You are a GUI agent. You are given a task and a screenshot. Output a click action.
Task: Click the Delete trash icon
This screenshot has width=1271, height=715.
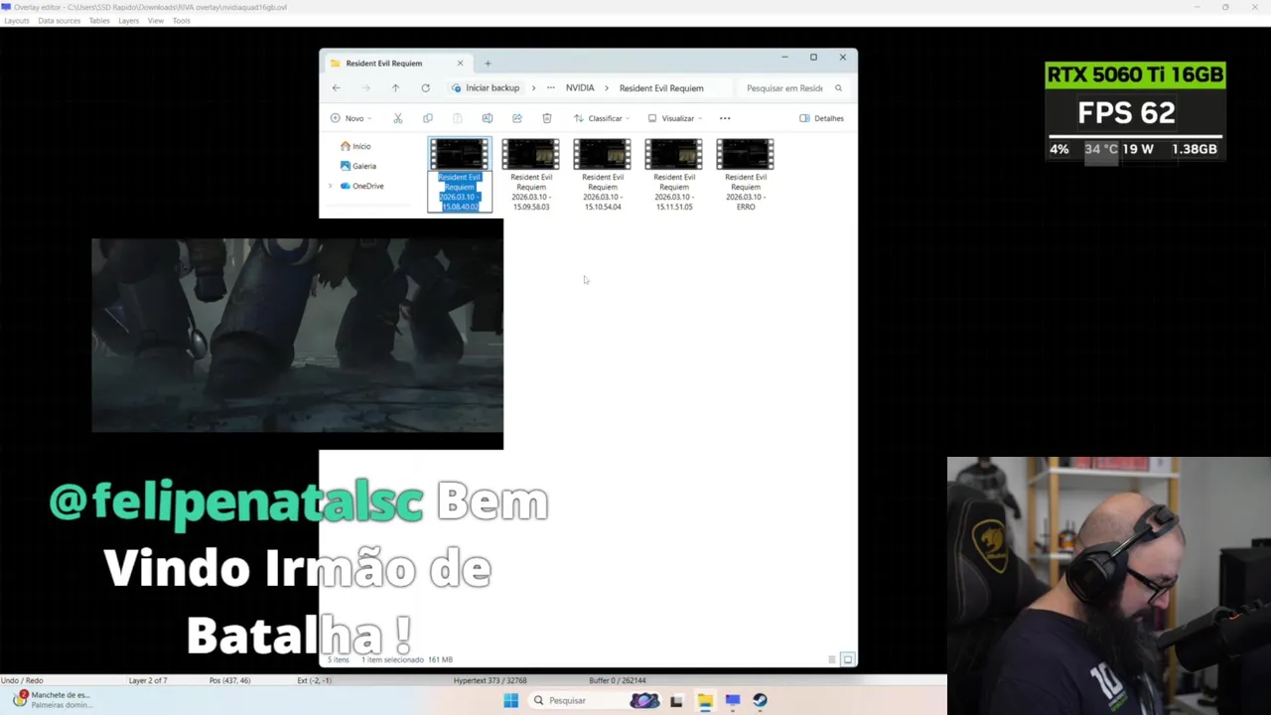546,118
